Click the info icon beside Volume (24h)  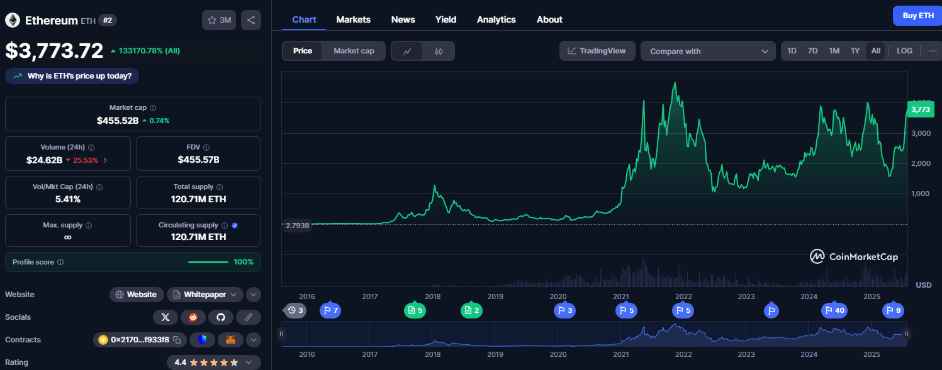coord(91,148)
